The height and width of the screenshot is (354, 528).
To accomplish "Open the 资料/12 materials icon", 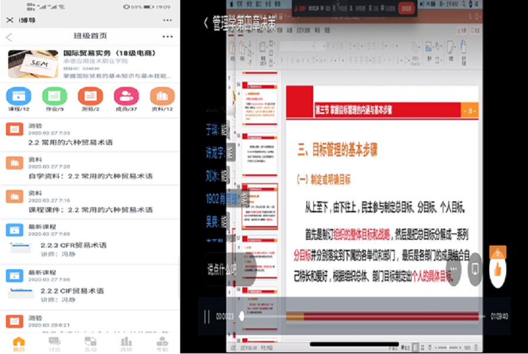I will tap(162, 96).
